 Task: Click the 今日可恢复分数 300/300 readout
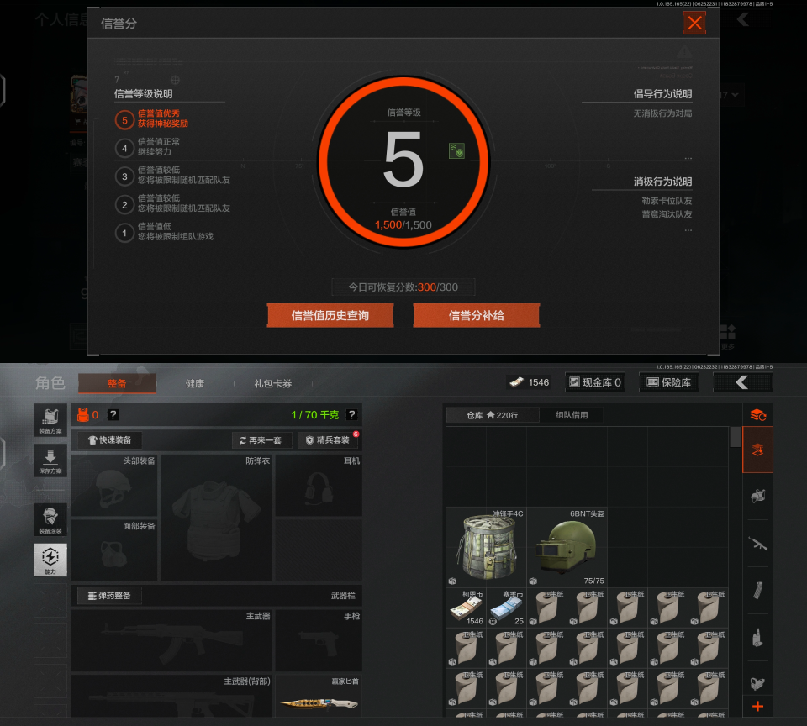tap(403, 287)
